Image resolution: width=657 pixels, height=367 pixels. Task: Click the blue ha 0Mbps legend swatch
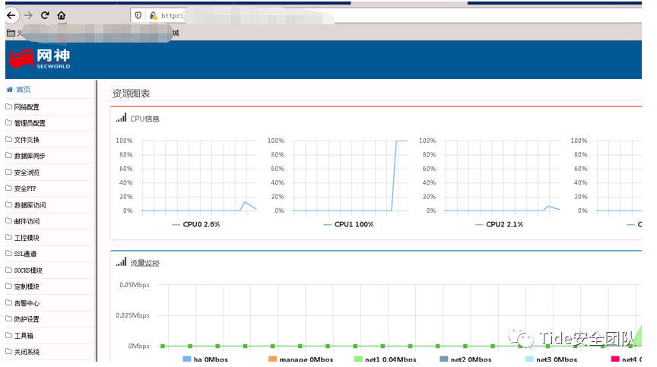187,359
